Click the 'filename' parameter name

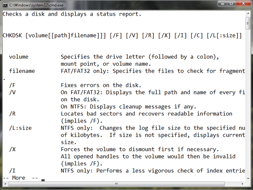click(22, 71)
